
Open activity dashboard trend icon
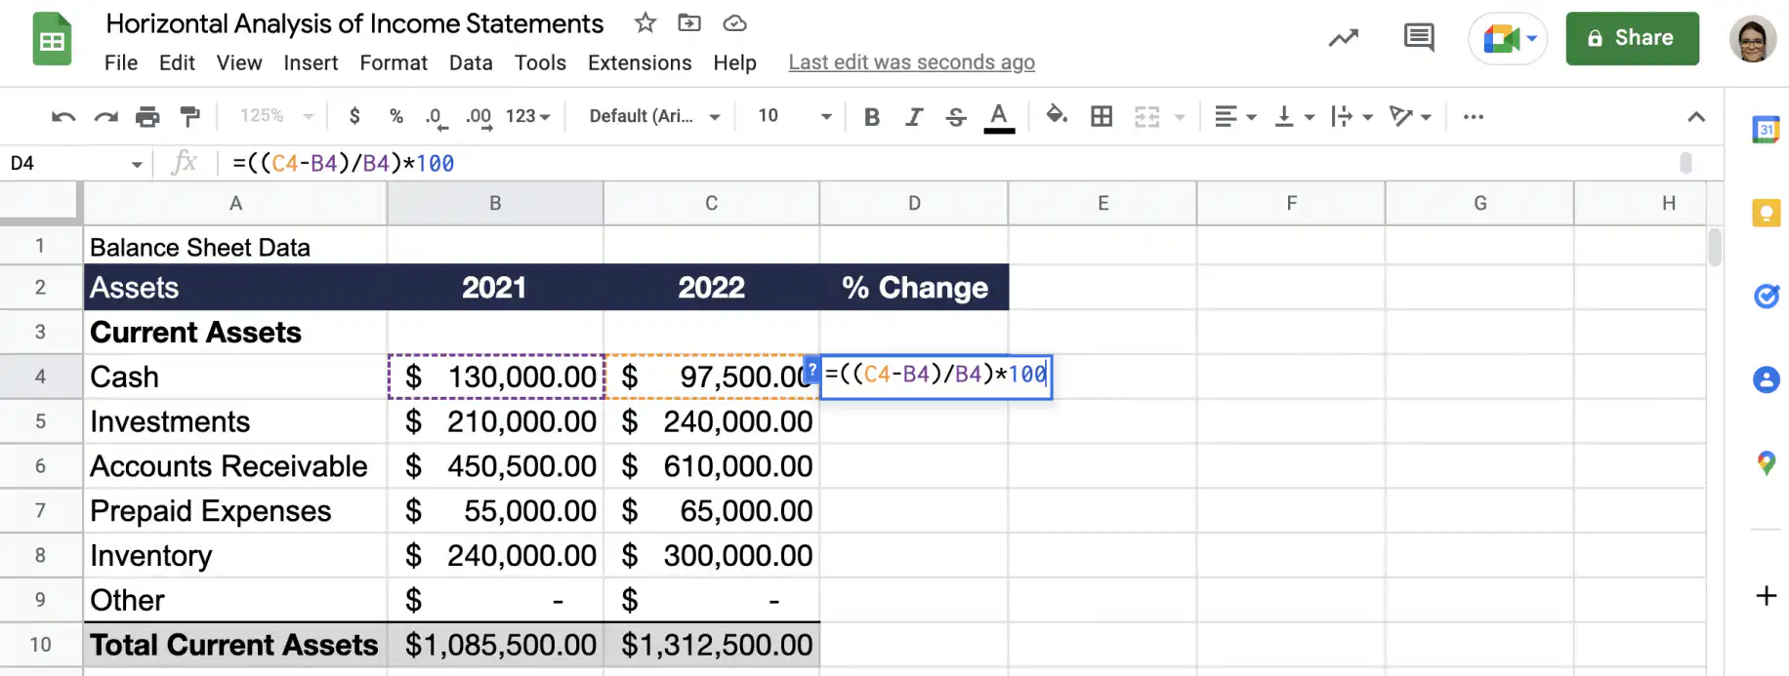(x=1343, y=38)
